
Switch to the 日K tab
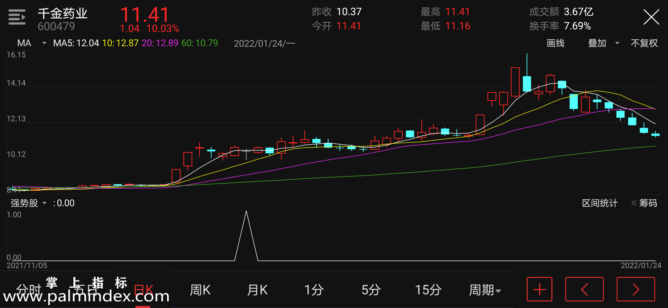coord(144,290)
